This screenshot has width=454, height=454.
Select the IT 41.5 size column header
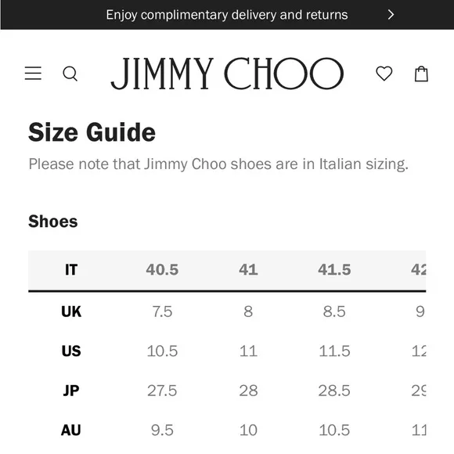coord(334,269)
